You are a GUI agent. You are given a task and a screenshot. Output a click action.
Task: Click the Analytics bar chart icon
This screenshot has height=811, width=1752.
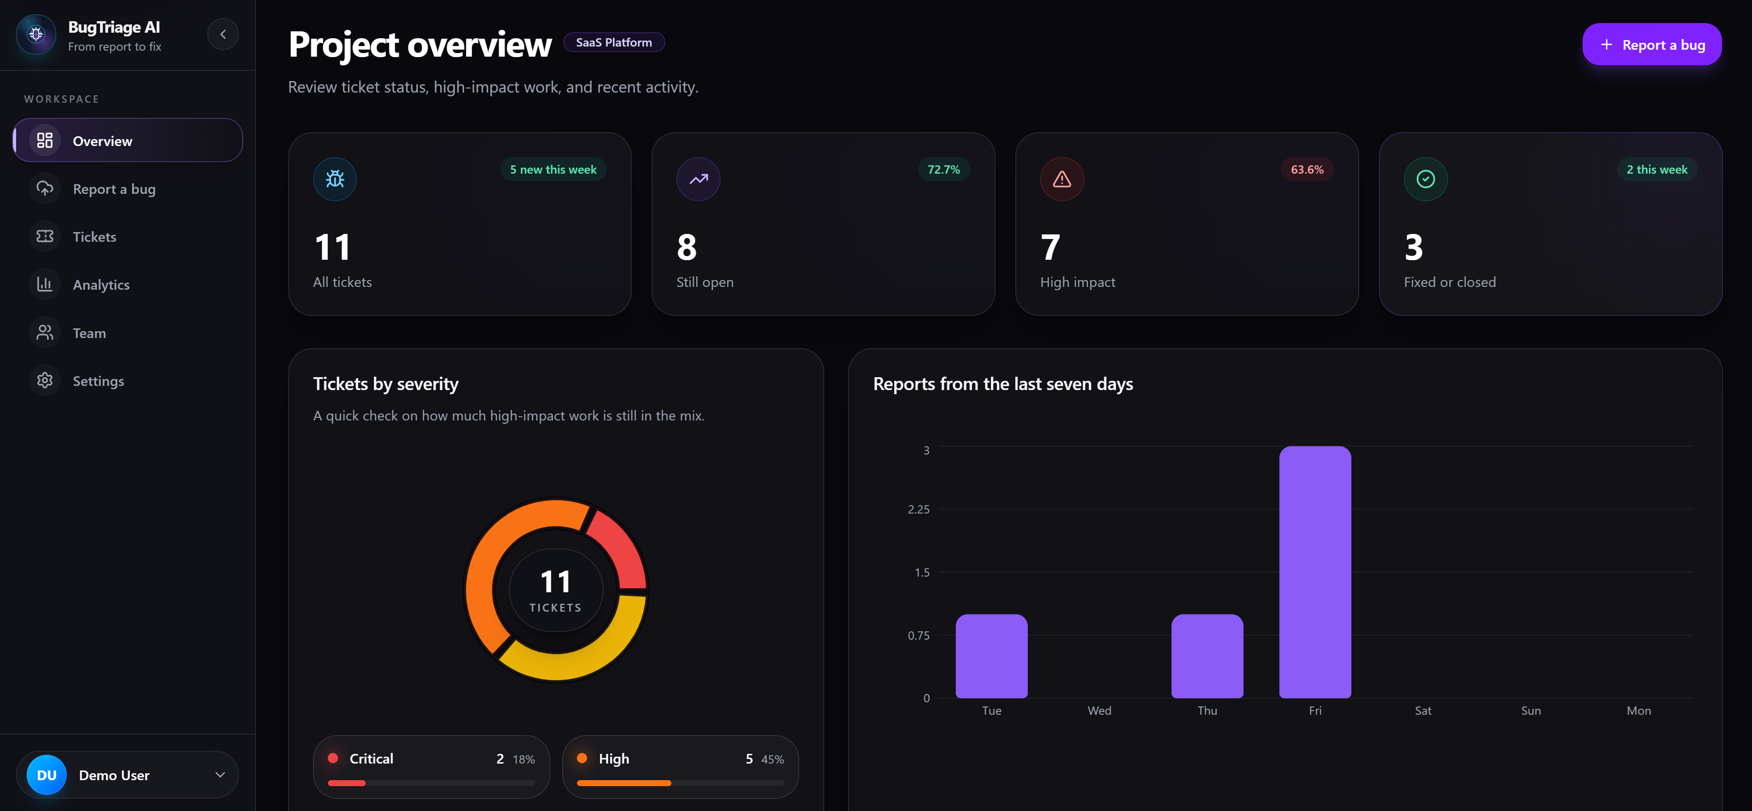(45, 285)
